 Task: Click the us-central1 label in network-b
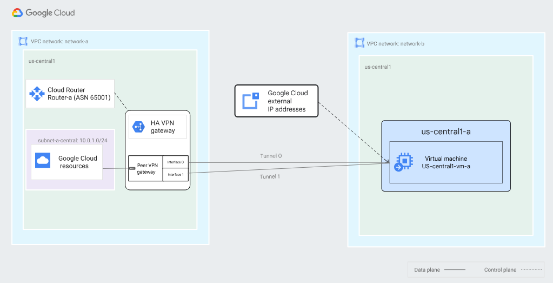point(378,67)
